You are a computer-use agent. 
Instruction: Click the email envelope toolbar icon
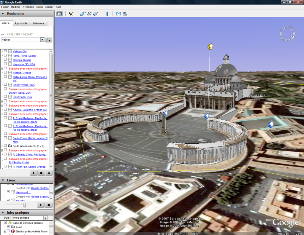coord(118,14)
